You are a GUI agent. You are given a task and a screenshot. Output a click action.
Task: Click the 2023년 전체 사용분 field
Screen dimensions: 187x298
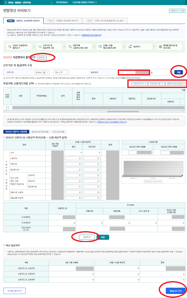coord(140,153)
